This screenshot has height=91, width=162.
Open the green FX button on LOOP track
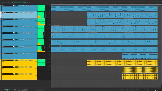[18, 74]
